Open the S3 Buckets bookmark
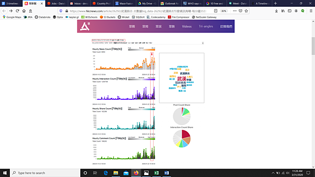Image resolution: width=315 pixels, height=177 pixels. pos(107,17)
